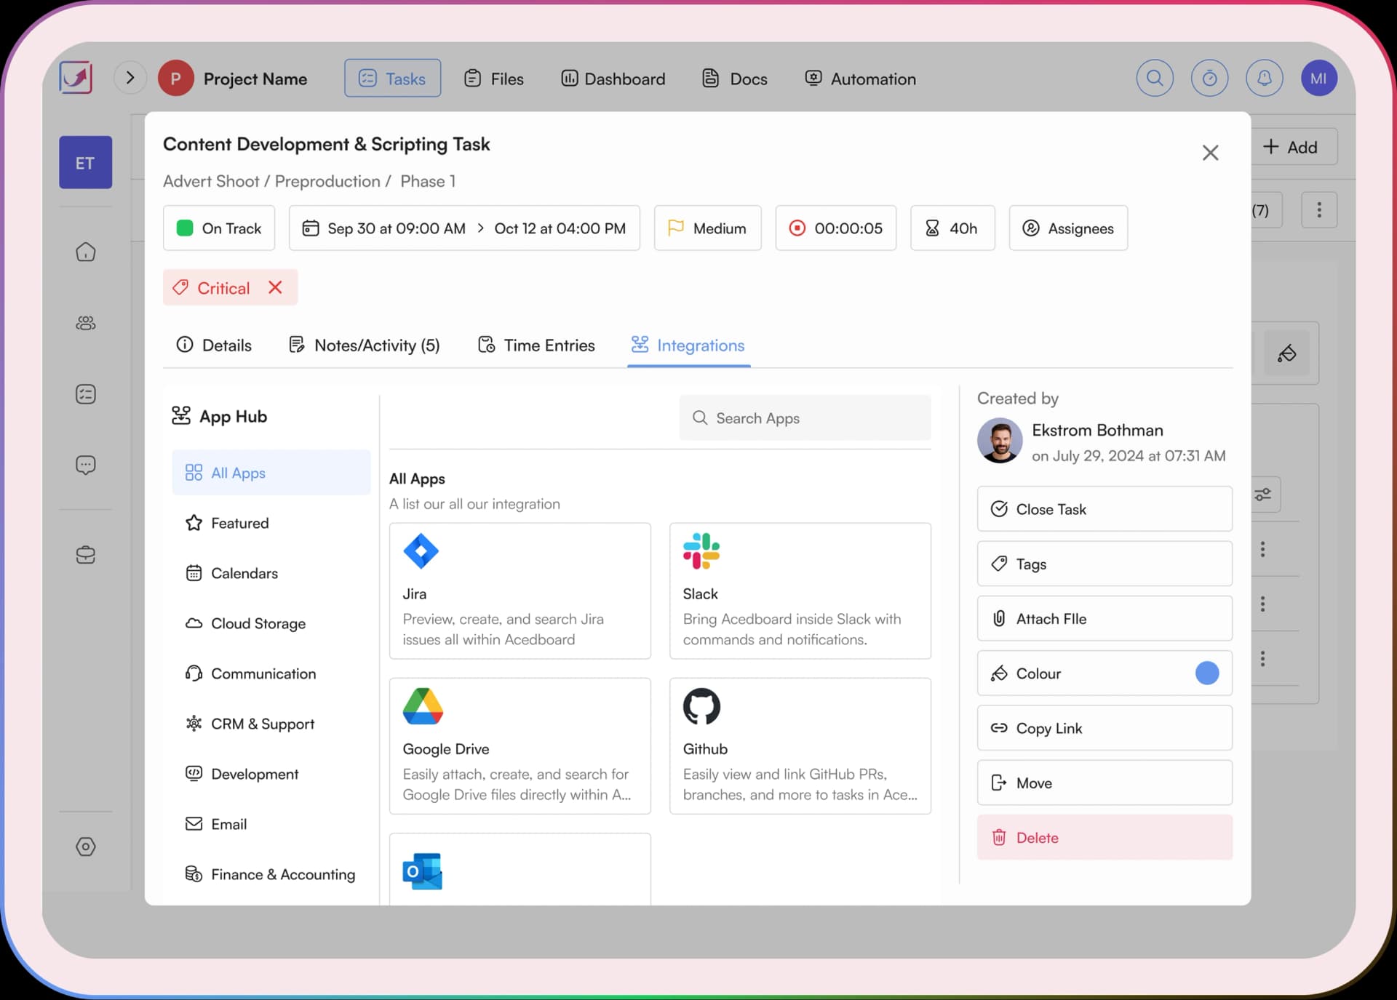The width and height of the screenshot is (1397, 1000).
Task: Open the briefcase icon in sidebar
Action: tap(86, 555)
